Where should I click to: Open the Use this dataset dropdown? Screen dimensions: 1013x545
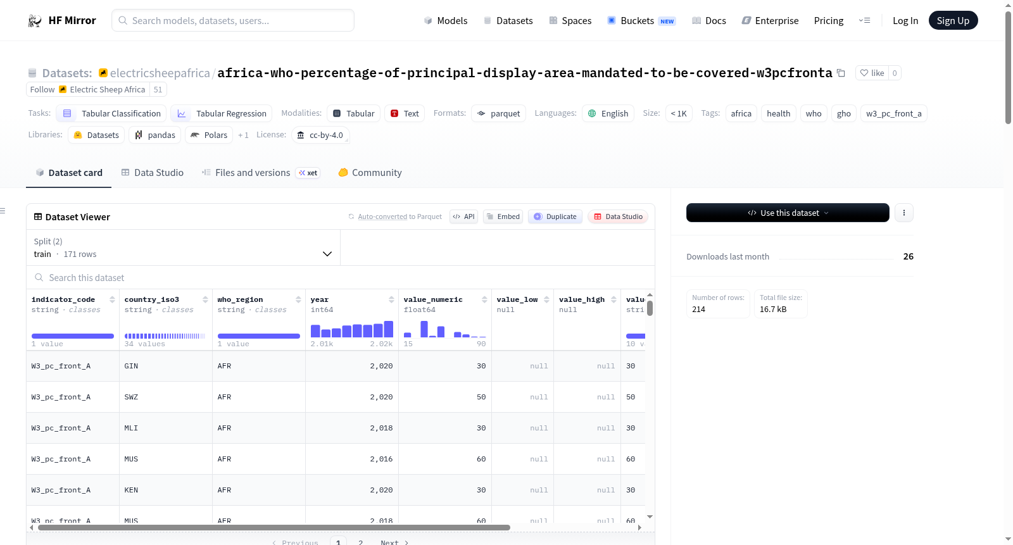point(788,213)
